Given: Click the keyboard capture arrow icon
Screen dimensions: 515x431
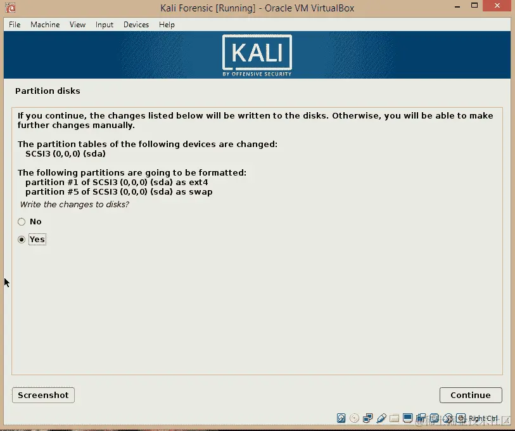Looking at the screenshot, I should [461, 418].
